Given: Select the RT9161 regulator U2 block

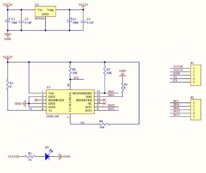Looking at the screenshot, I should pyautogui.click(x=45, y=11).
